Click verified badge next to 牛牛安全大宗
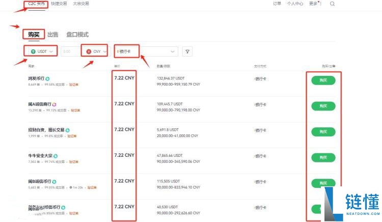The image size is (382, 222). [56, 156]
